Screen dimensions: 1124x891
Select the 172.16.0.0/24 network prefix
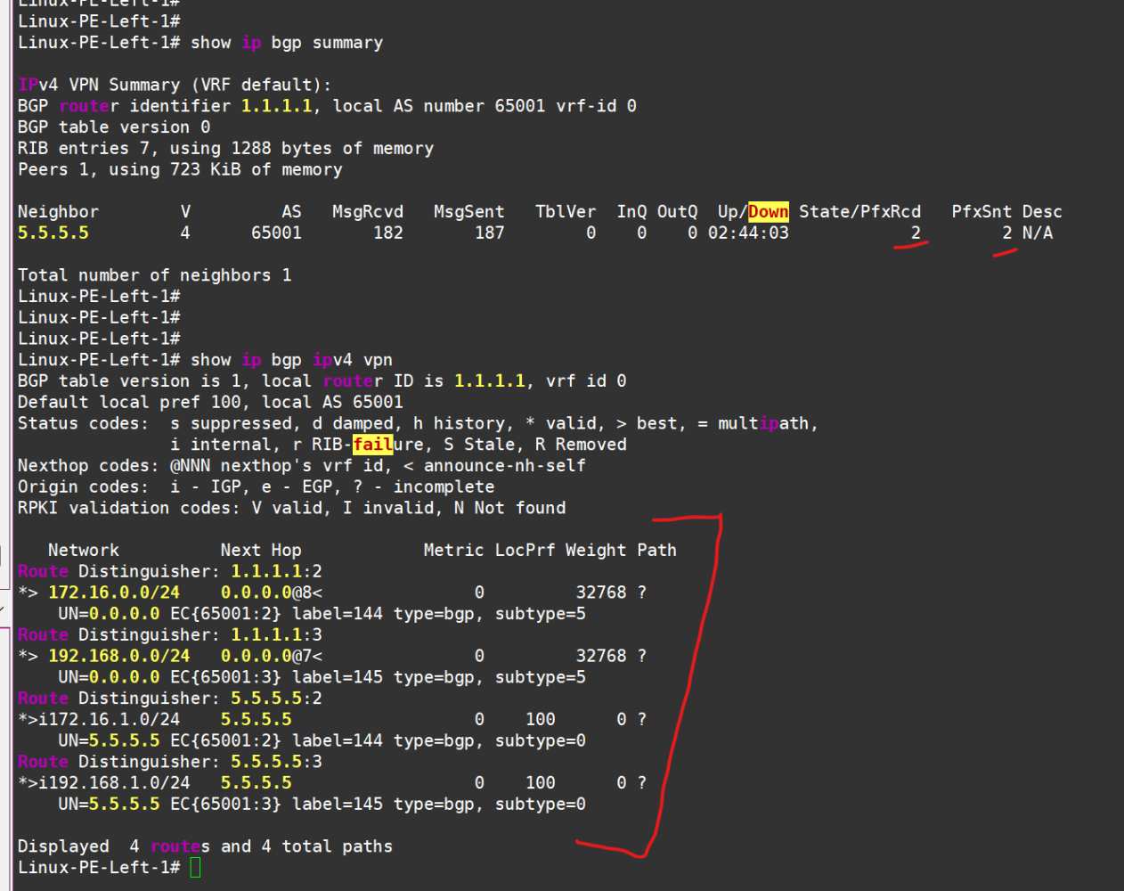click(x=114, y=593)
